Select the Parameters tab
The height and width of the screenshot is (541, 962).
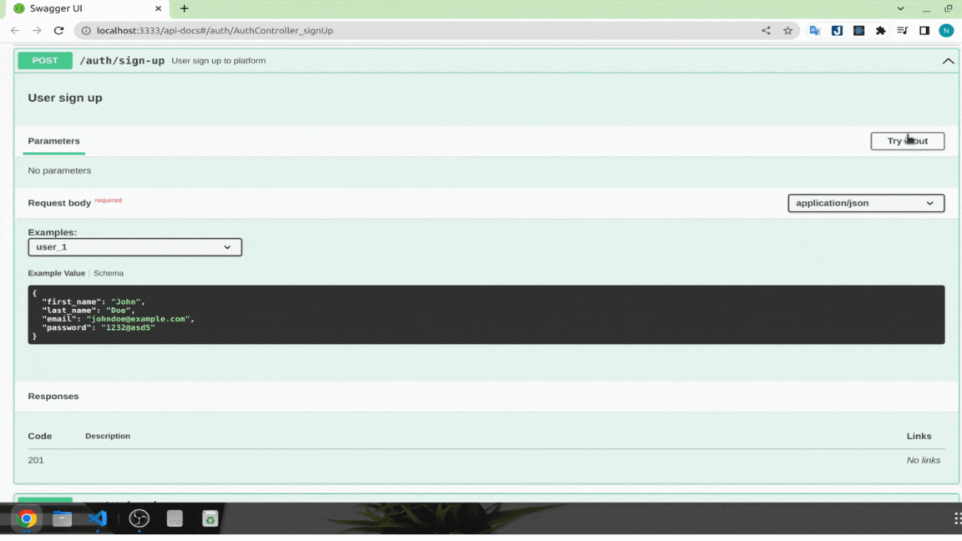tap(54, 141)
